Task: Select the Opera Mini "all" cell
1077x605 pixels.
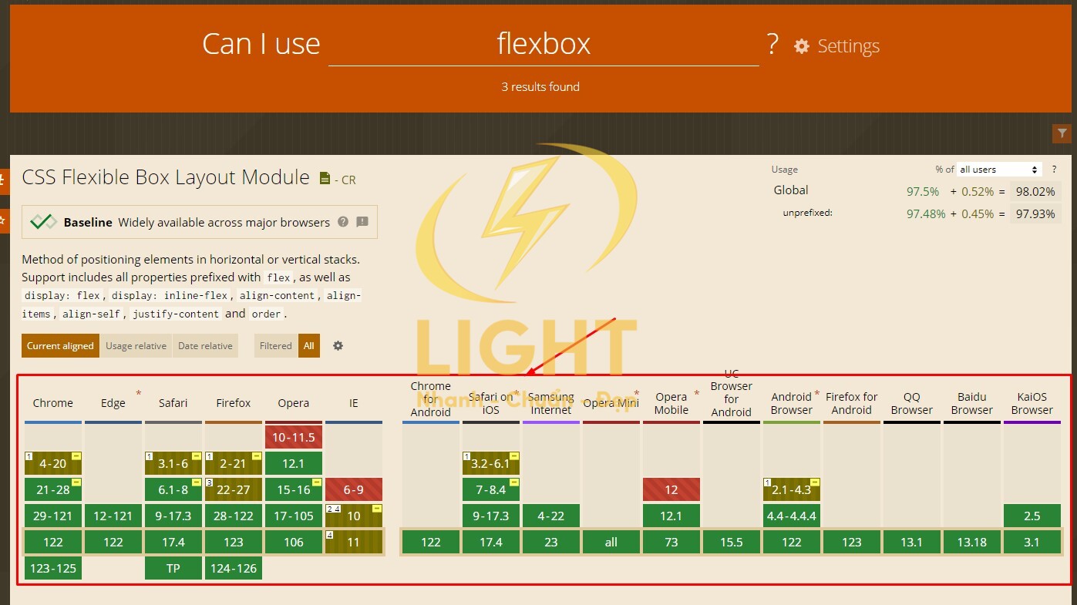Action: click(x=611, y=542)
